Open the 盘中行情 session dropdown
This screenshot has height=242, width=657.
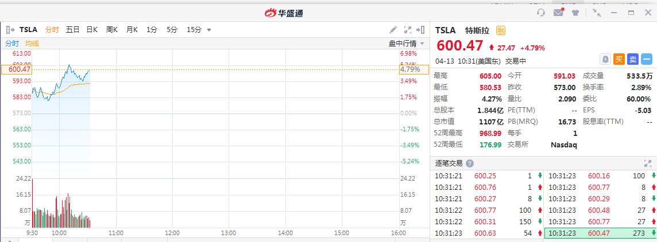pos(407,44)
